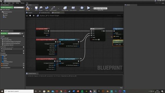Viewport: 165px width, 93px height.
Task: Go back with the graph back arrow
Action: (30, 16)
